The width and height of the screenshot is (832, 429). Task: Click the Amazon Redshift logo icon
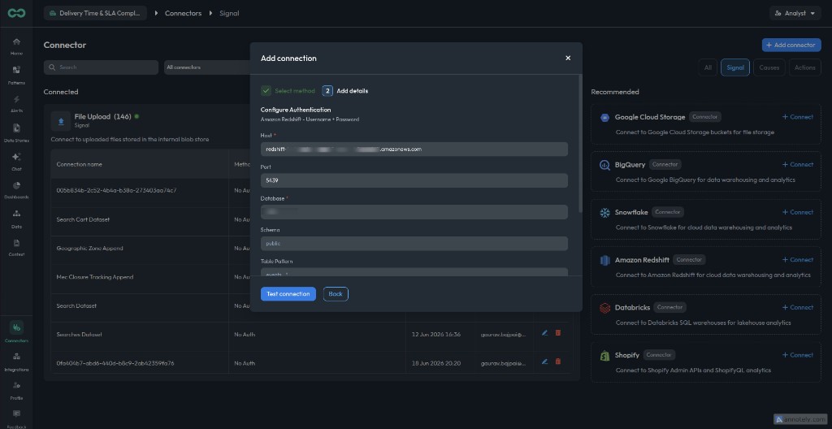(x=604, y=260)
